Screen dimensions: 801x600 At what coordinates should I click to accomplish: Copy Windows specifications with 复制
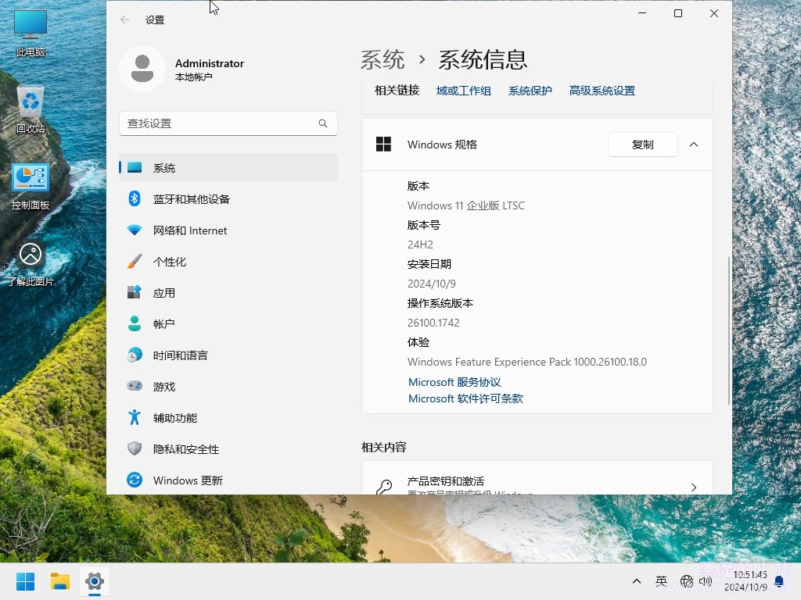(x=643, y=145)
